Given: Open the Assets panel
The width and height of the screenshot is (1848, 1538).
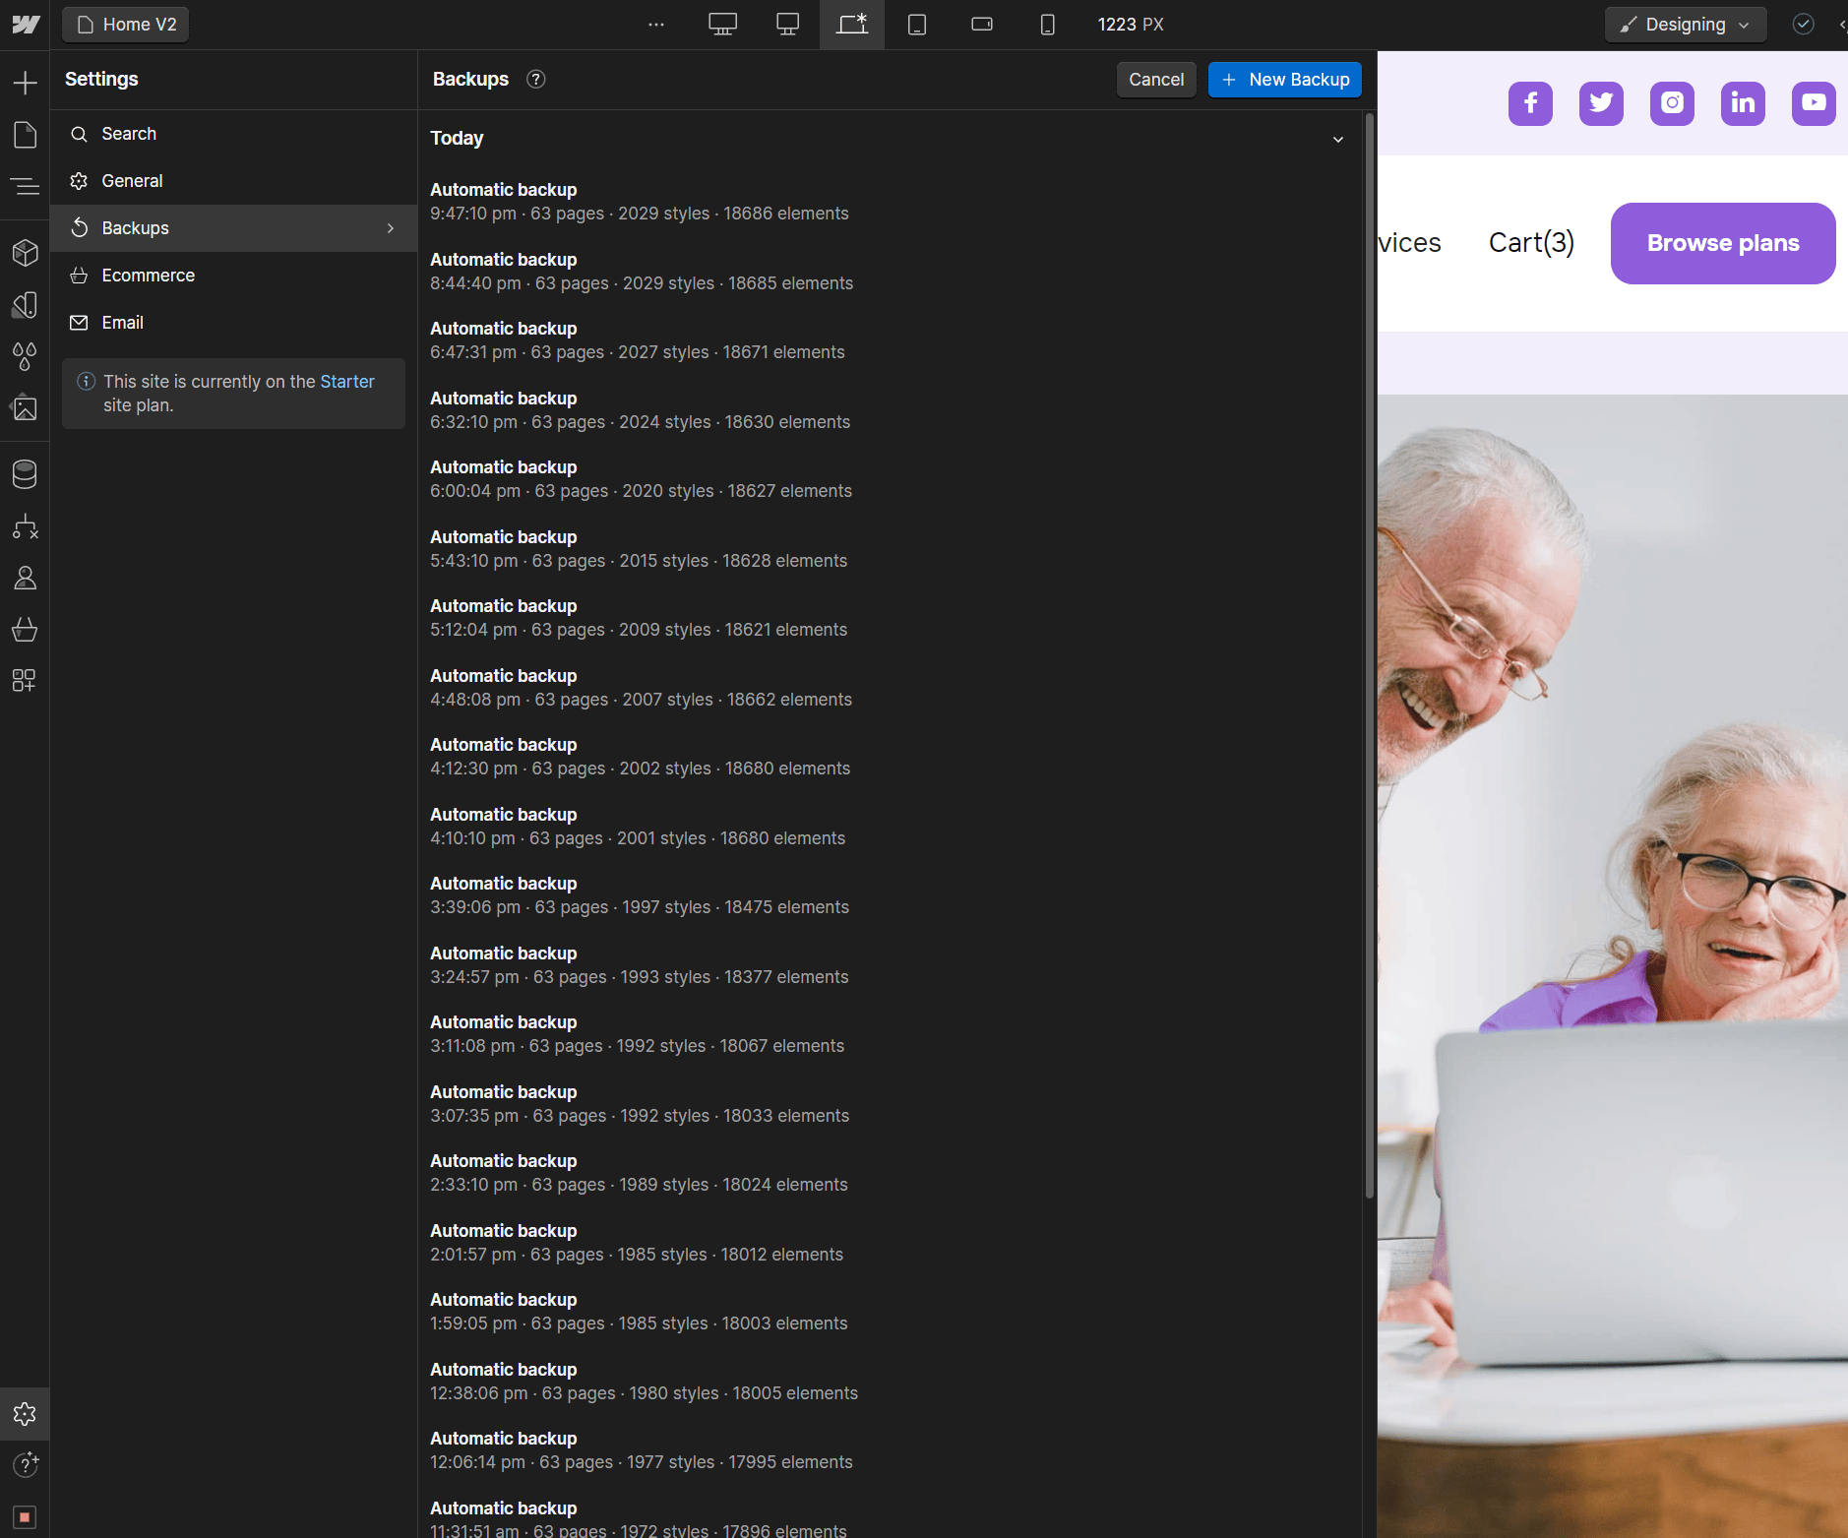Looking at the screenshot, I should (x=25, y=408).
